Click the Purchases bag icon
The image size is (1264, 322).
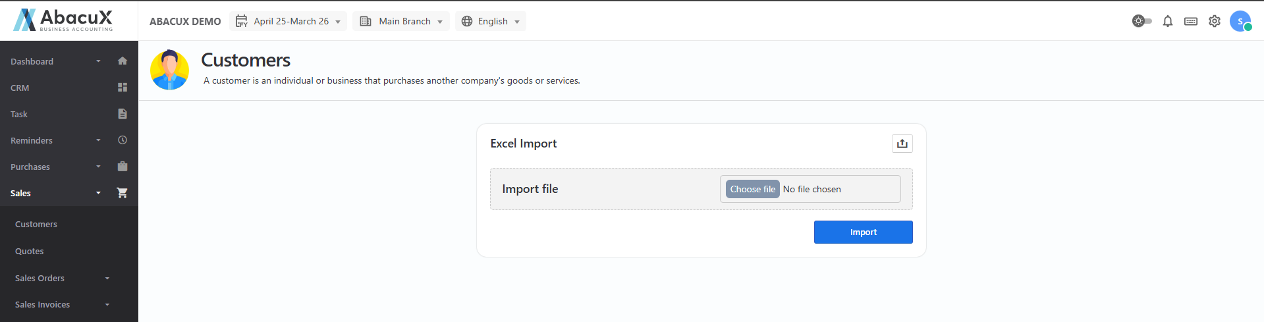click(123, 167)
